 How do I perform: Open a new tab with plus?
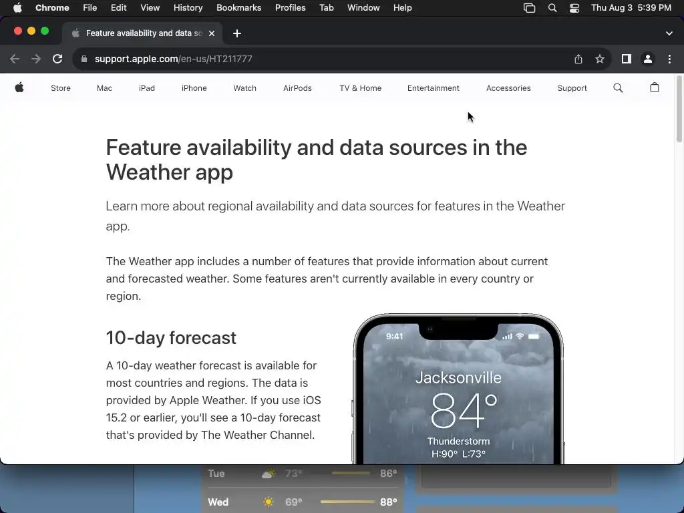point(237,33)
